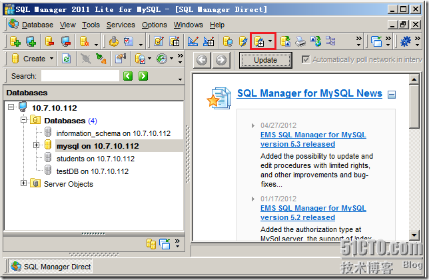This screenshot has height=280, width=429.
Task: Collapse the Databases (4) folder node
Action: (x=24, y=120)
